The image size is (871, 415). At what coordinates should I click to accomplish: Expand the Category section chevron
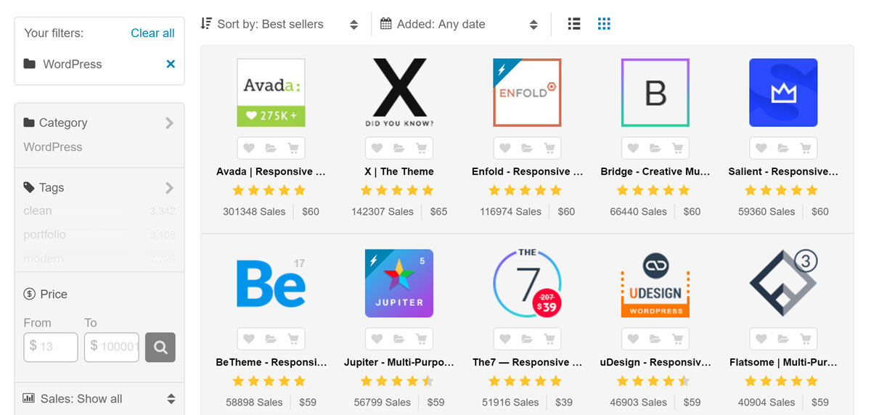click(169, 123)
